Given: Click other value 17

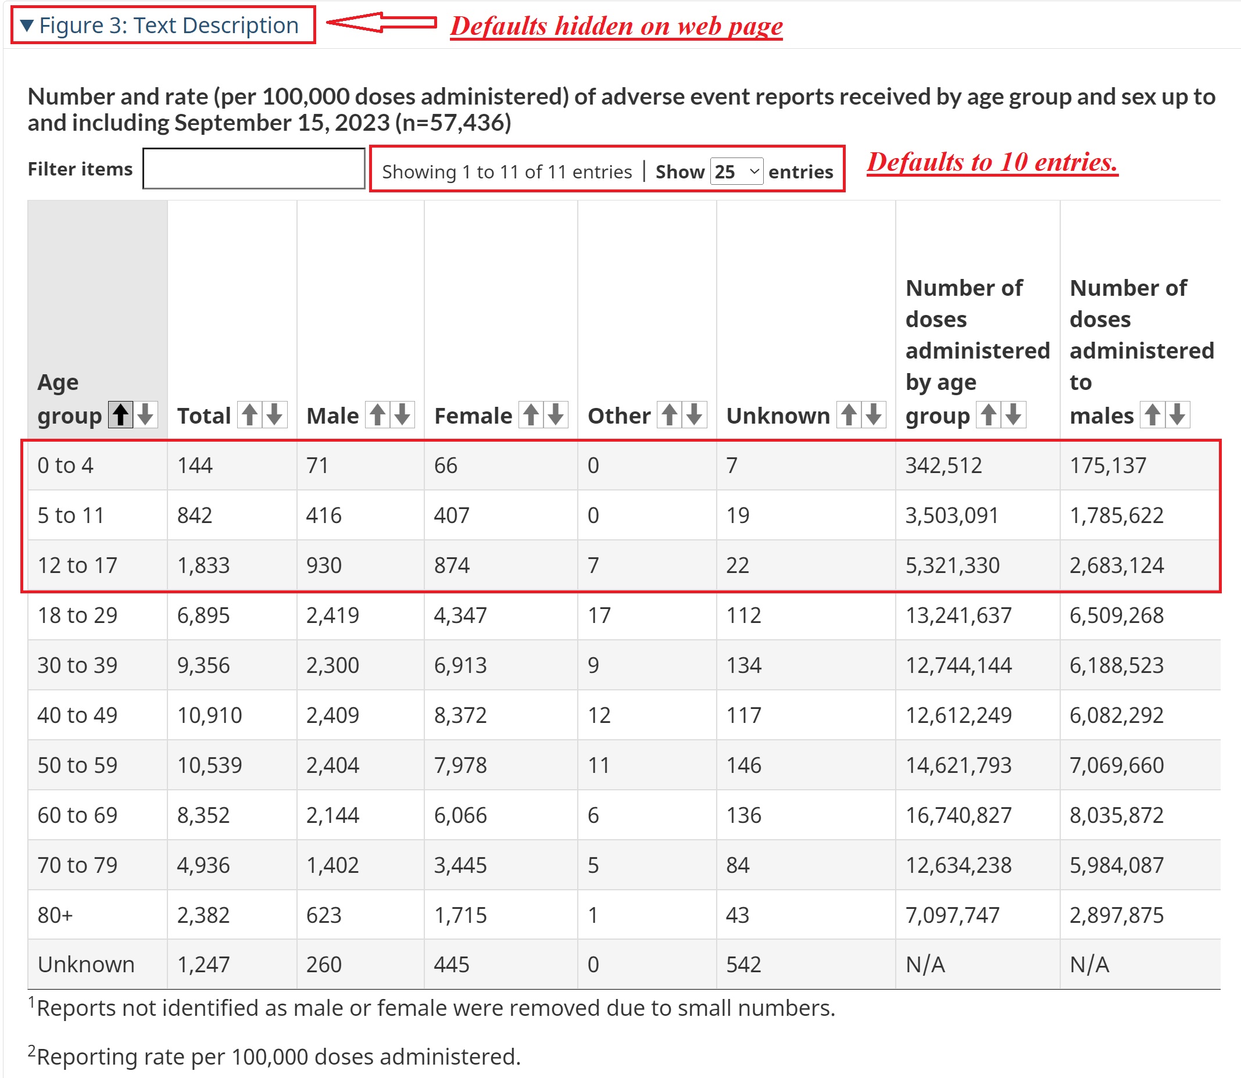Looking at the screenshot, I should [x=599, y=615].
